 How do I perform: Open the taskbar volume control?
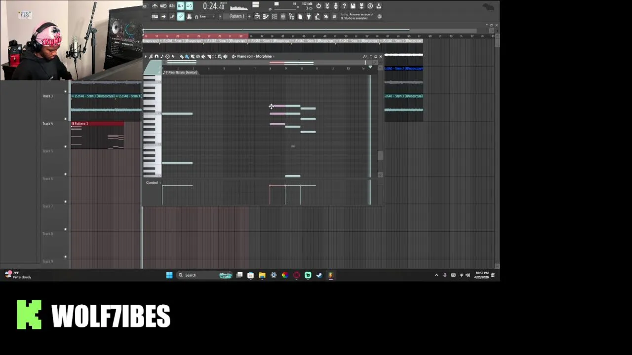pos(468,275)
